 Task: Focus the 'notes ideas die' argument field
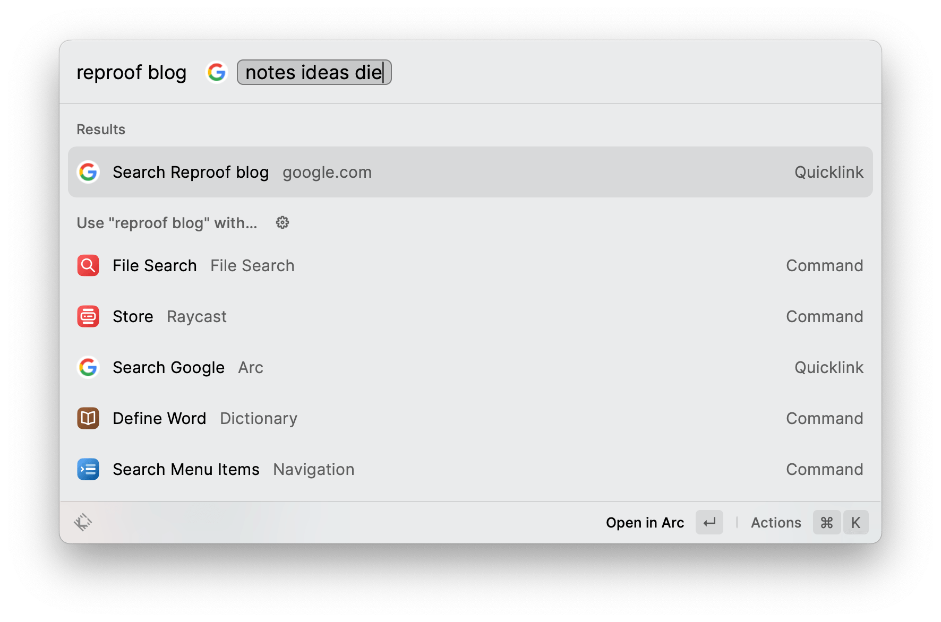click(314, 72)
